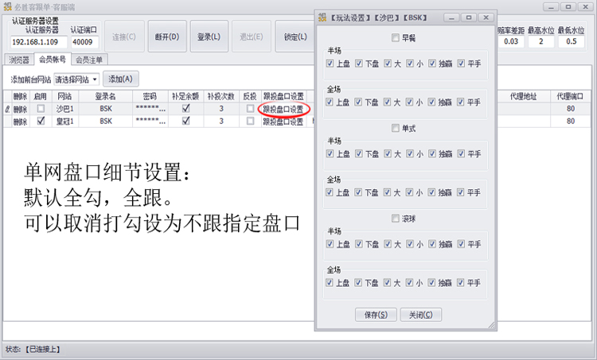Tick the 早餐 checkbox
The image size is (597, 360).
[x=395, y=37]
